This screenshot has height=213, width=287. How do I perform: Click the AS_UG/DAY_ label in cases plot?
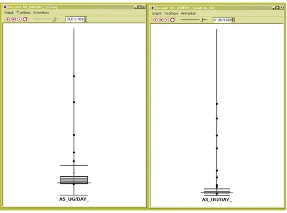[74, 199]
